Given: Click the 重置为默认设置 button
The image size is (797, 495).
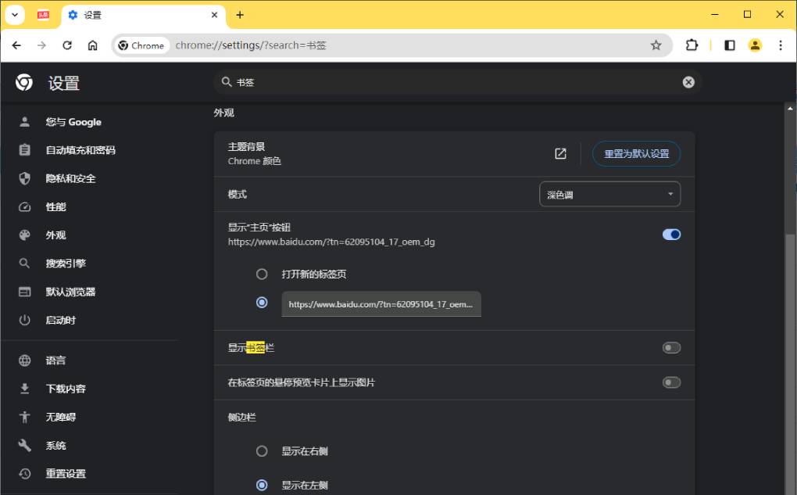Looking at the screenshot, I should click(636, 154).
